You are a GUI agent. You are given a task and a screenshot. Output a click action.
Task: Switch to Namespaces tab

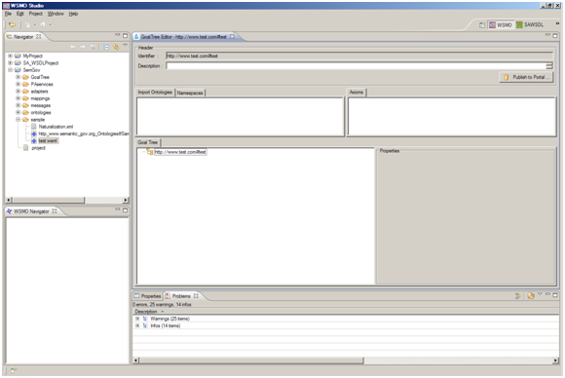(190, 93)
